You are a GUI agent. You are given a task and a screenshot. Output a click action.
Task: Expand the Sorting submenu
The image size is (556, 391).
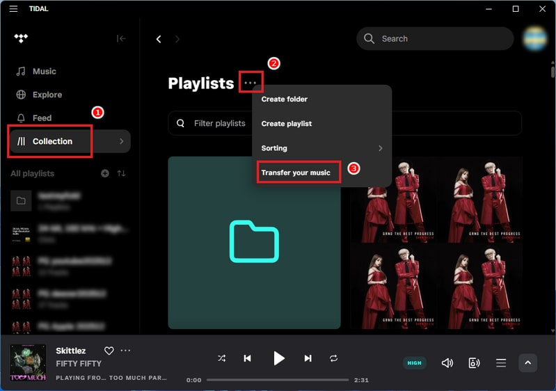pos(321,148)
